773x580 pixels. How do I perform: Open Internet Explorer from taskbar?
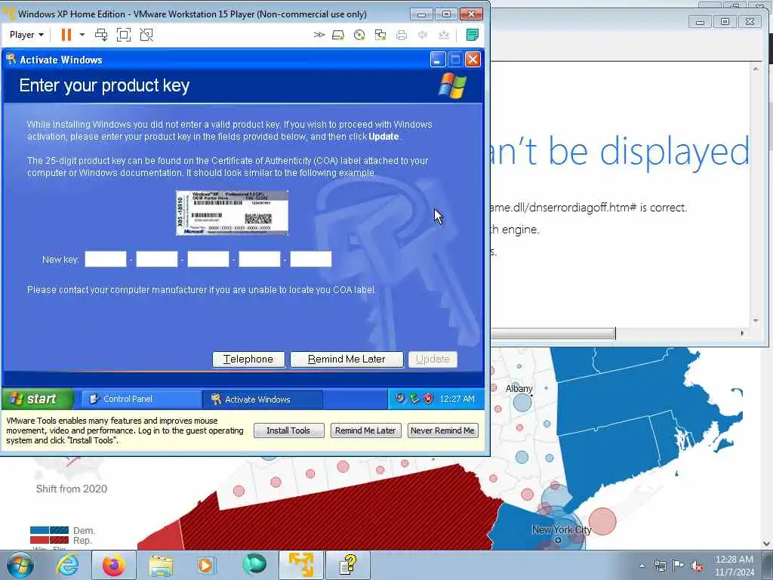(67, 565)
